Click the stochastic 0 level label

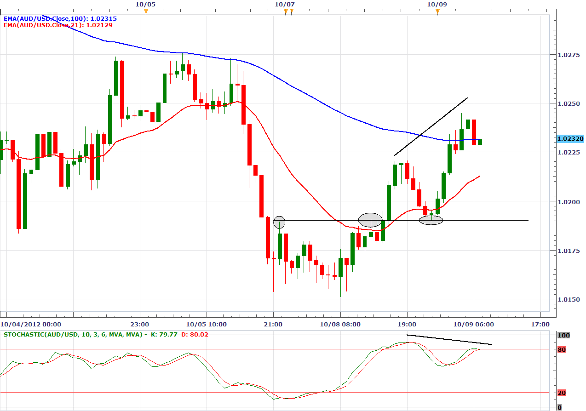pos(559,407)
